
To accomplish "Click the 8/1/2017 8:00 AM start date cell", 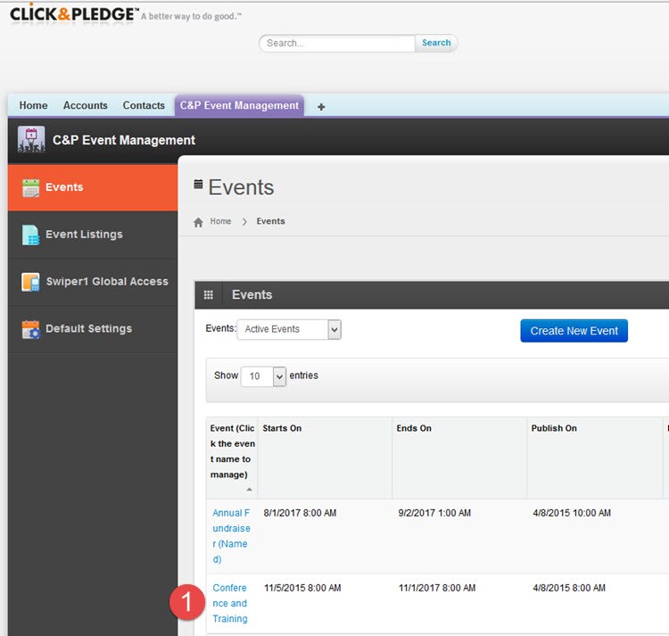I will [x=300, y=513].
